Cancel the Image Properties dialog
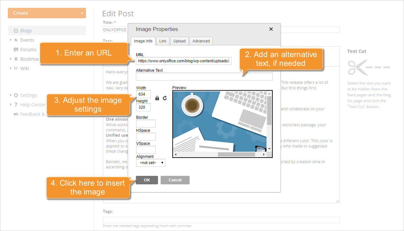 point(175,180)
